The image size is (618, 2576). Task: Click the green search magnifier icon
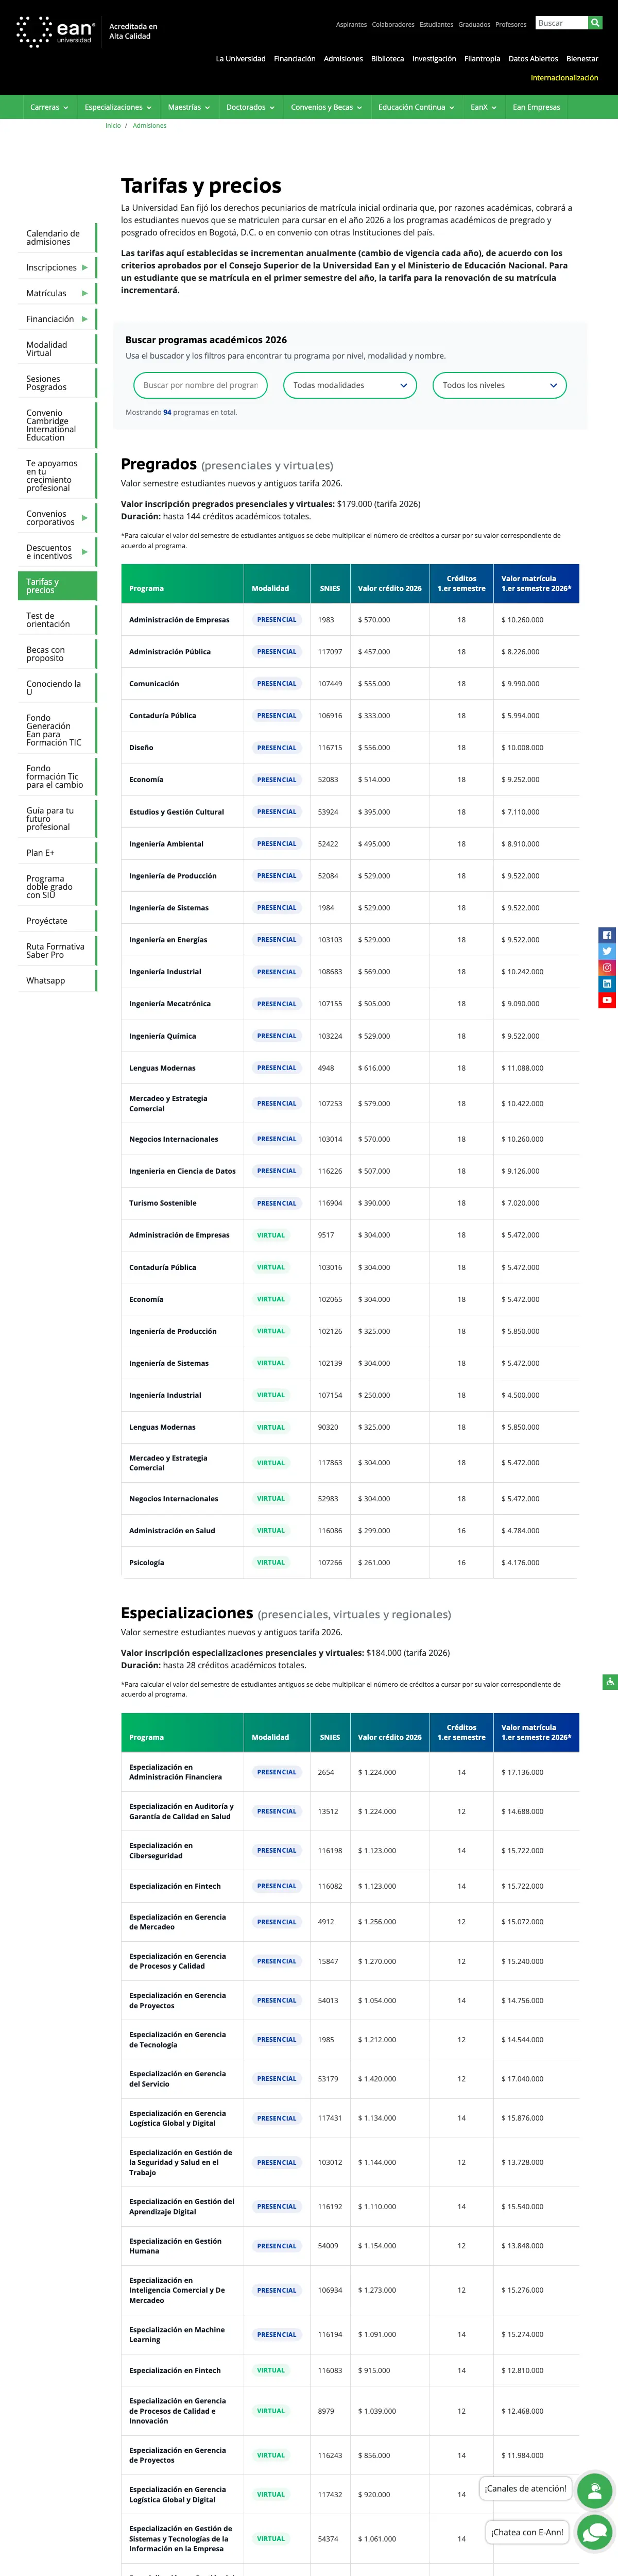pos(595,23)
